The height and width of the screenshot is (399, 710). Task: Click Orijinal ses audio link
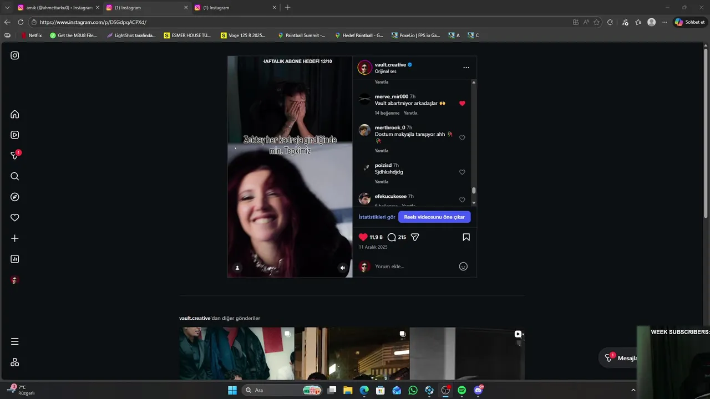[x=386, y=71]
